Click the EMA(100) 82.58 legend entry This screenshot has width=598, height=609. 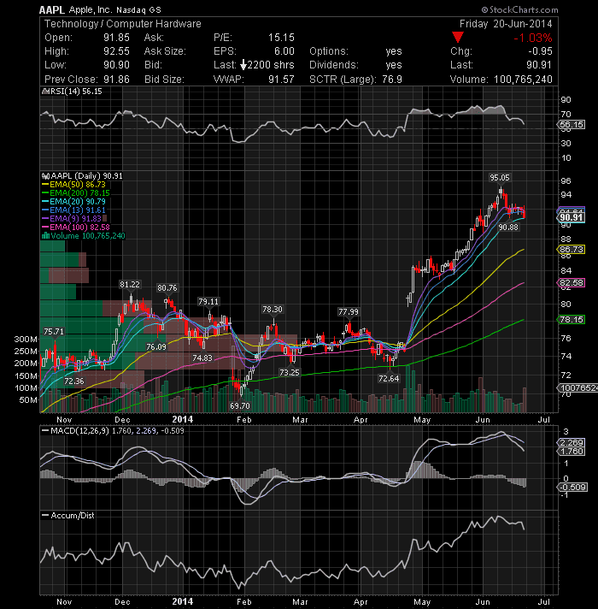click(76, 228)
